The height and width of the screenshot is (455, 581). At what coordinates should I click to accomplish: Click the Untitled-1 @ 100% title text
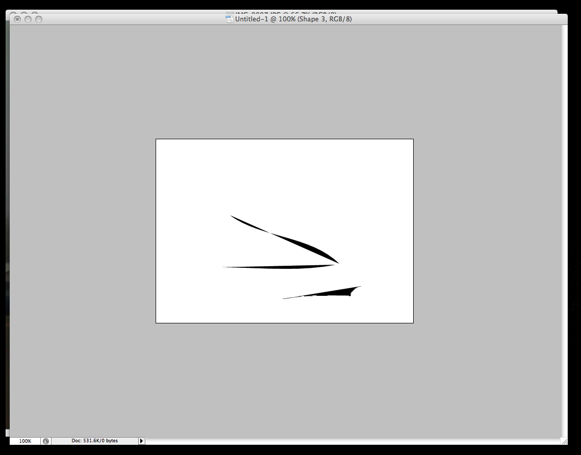(x=293, y=19)
